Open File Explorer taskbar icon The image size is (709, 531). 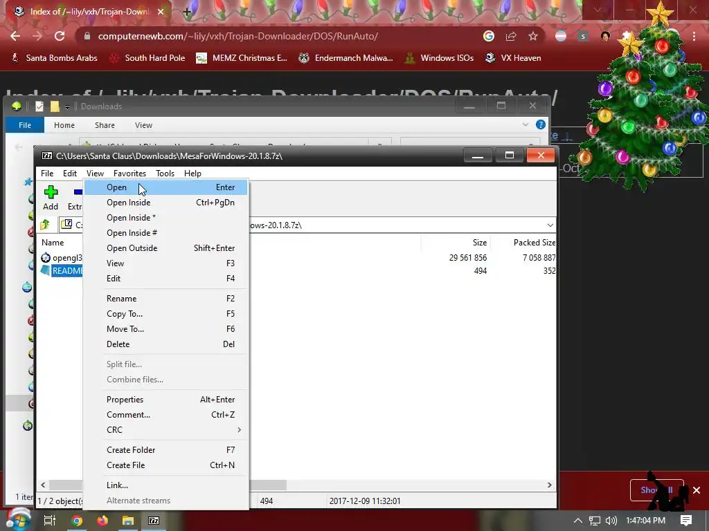point(128,521)
